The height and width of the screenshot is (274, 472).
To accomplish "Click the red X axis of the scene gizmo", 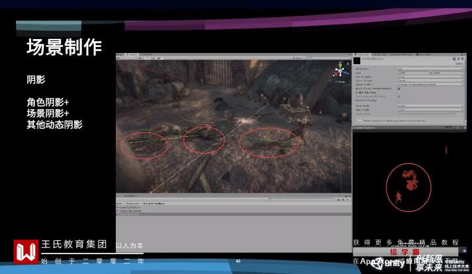I will (x=336, y=73).
